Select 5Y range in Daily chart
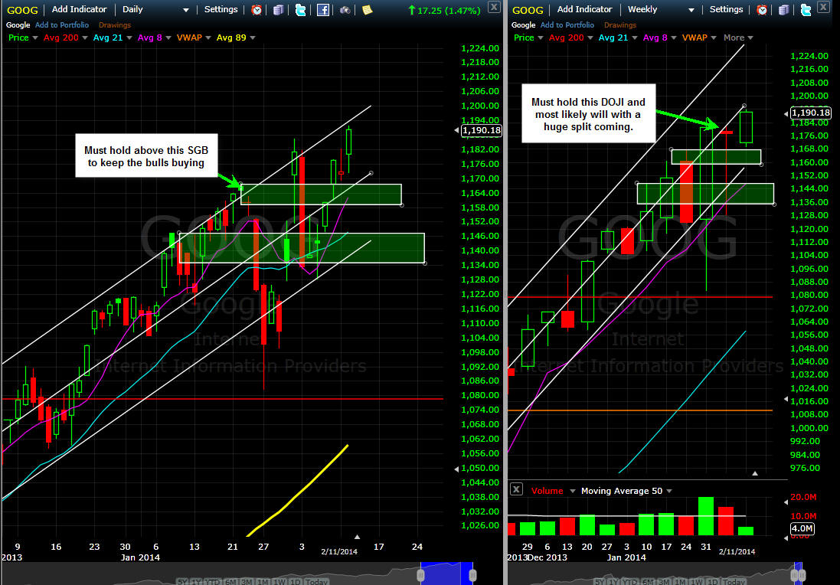The image size is (840, 585). coord(182,582)
